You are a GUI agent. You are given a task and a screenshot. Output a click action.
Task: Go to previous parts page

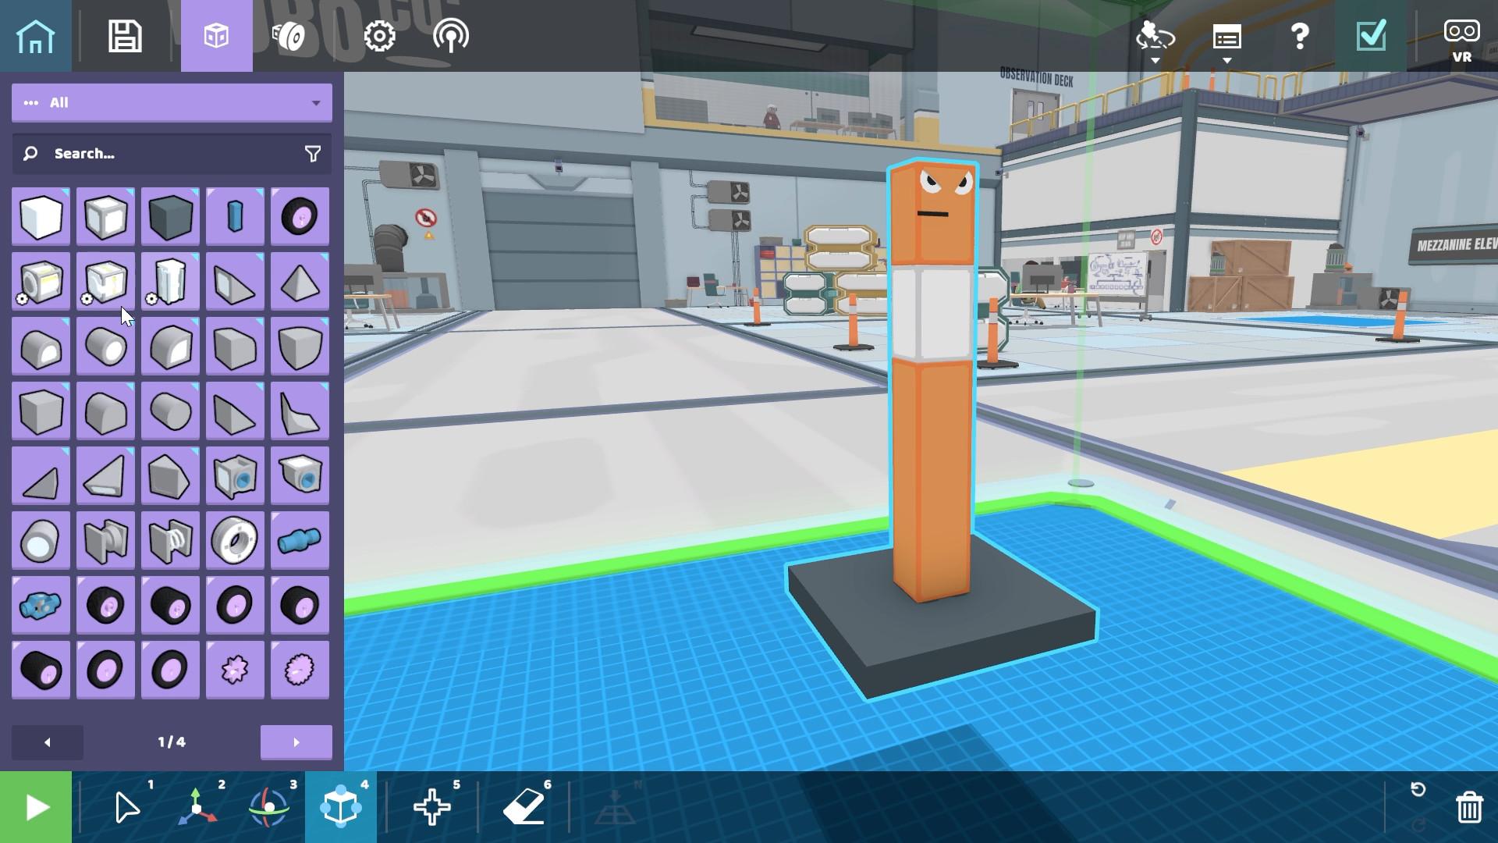click(x=48, y=742)
